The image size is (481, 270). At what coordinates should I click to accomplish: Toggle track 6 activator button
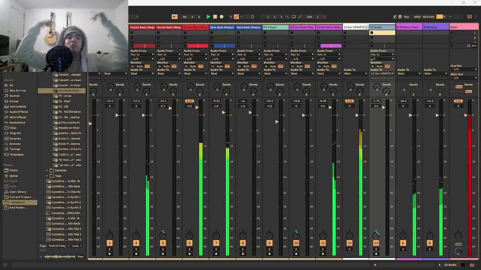[x=189, y=243]
